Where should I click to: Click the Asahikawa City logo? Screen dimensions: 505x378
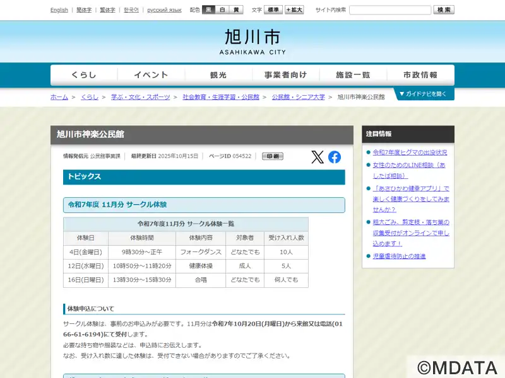252,42
